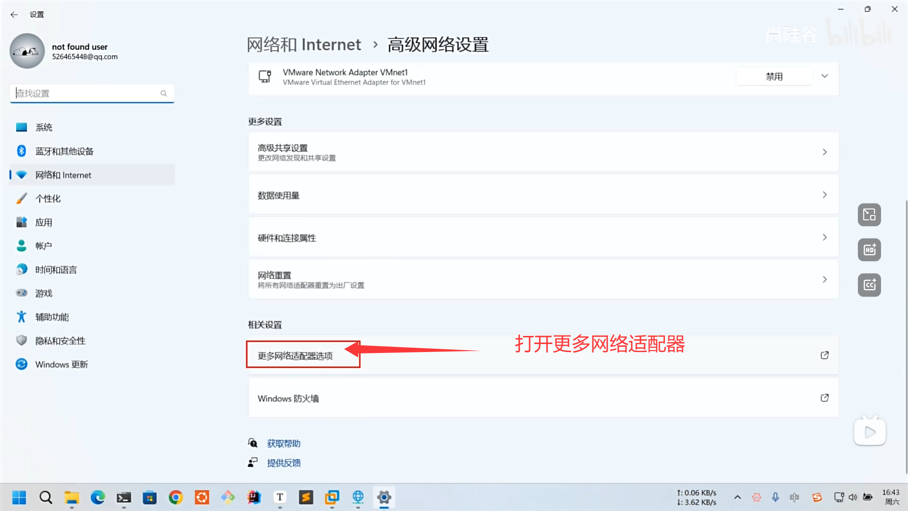The image size is (908, 511).
Task: Click the back arrow in Settings
Action: 14,15
